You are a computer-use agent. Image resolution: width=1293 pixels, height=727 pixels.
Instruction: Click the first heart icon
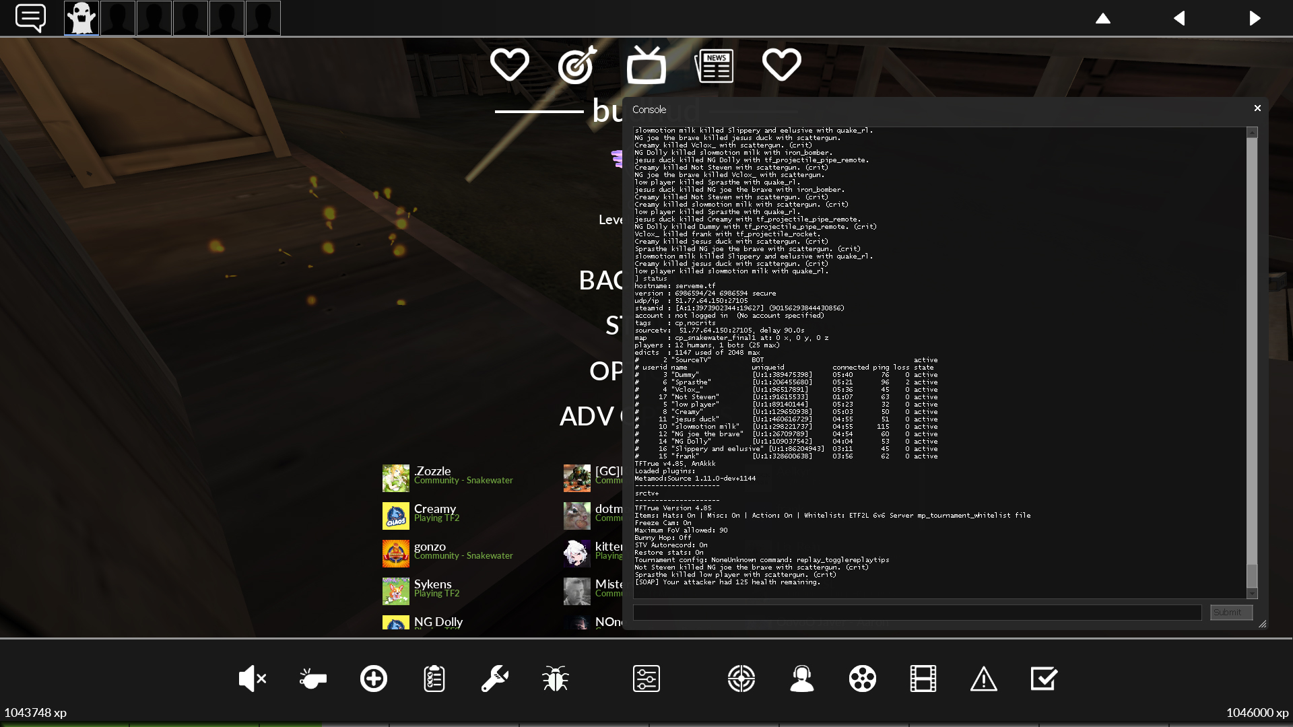(x=509, y=65)
